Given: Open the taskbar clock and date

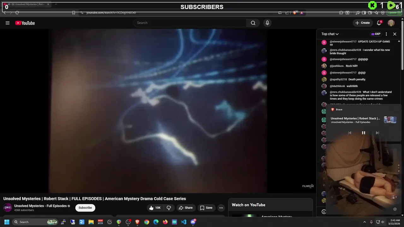Looking at the screenshot, I should 395,222.
